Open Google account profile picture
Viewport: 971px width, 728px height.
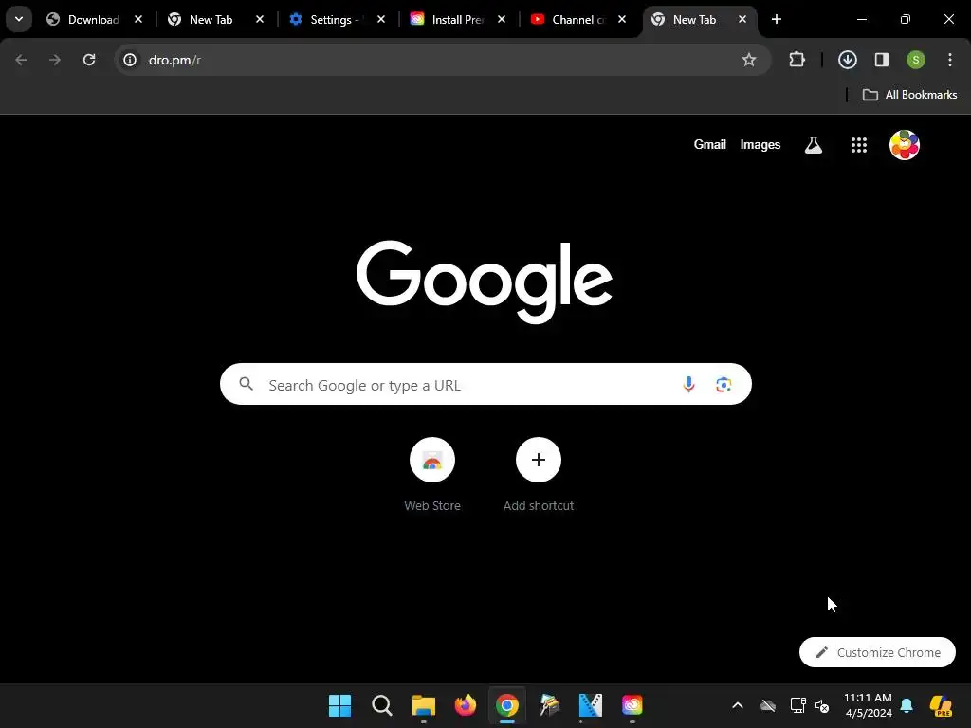click(x=904, y=145)
